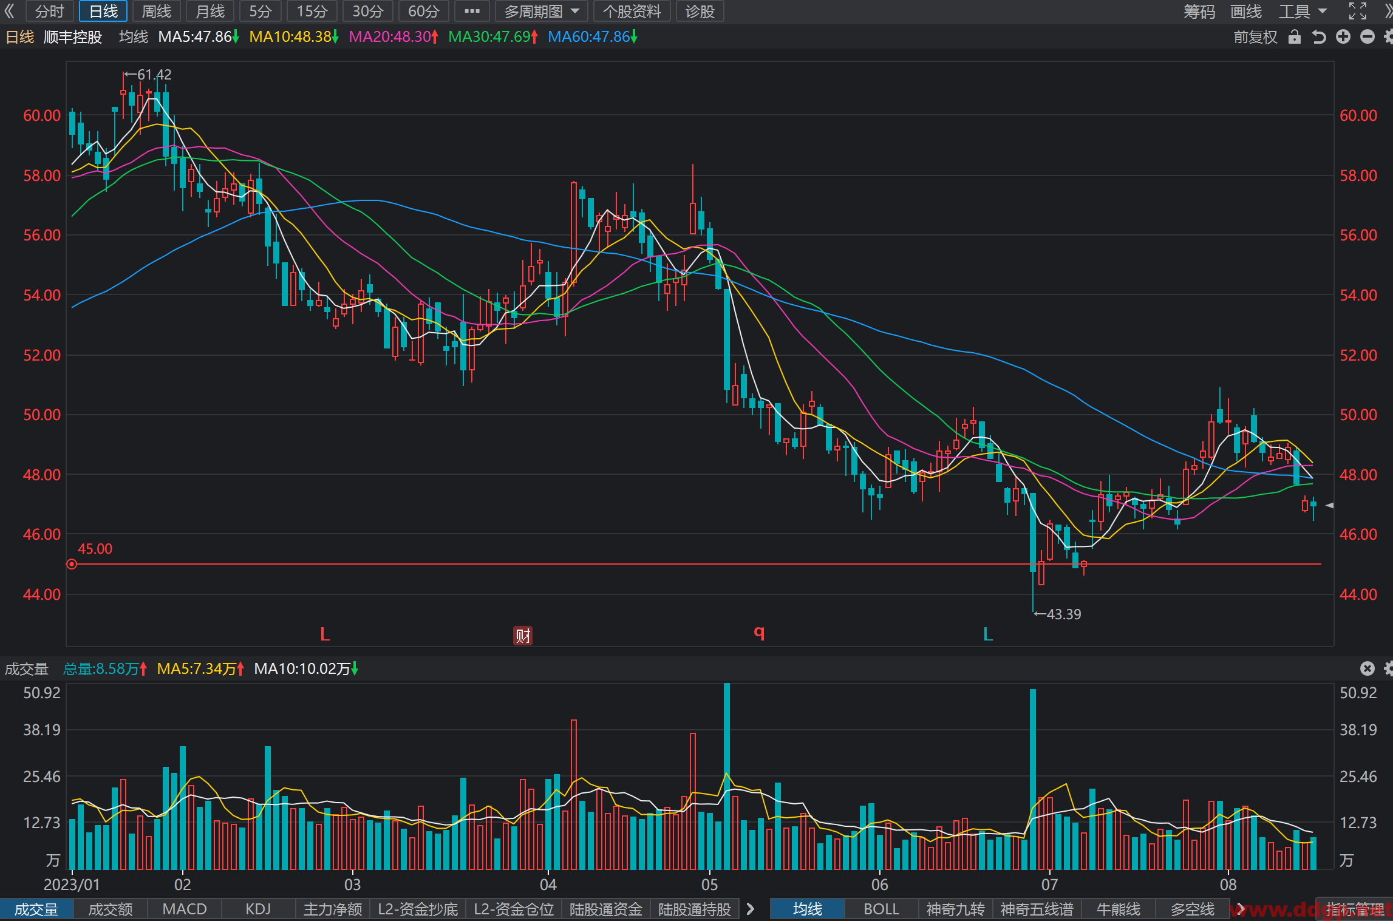1393x921 pixels.
Task: Select the 神奇五线谱 indicator tab
Action: click(1037, 909)
